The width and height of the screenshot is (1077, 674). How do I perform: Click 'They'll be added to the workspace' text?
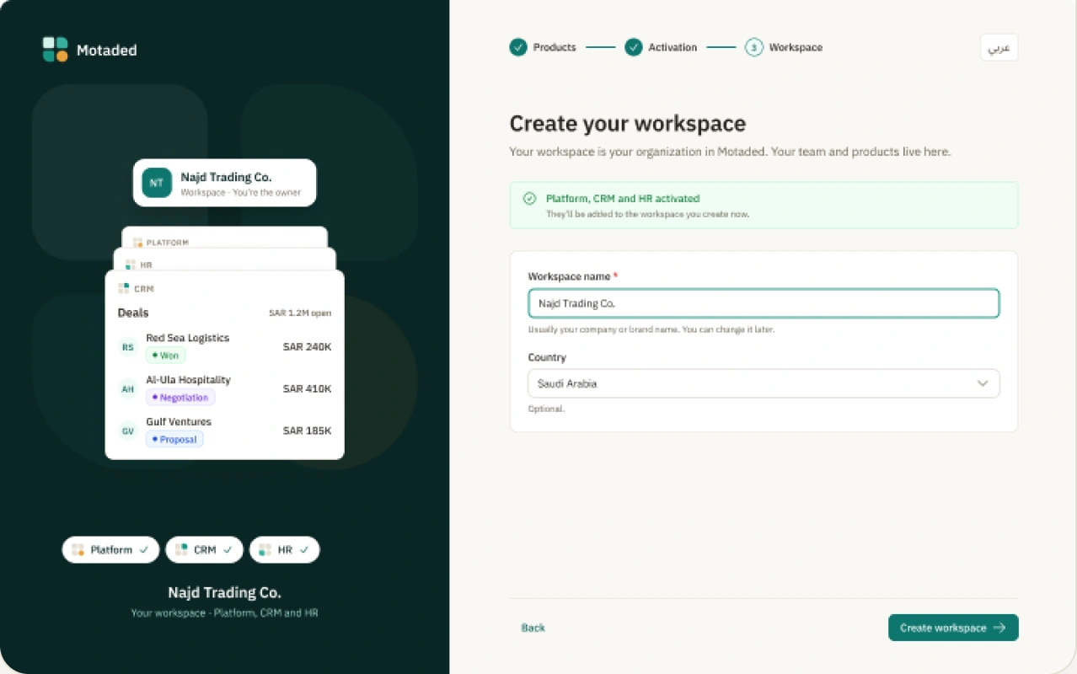tap(647, 214)
